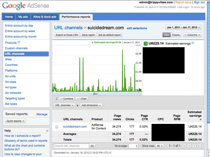210x157 pixels.
Task: Click the Report issue link
Action: (x=183, y=2)
